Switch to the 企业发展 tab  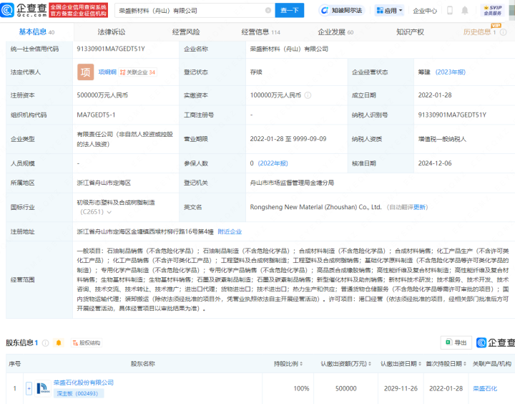click(x=335, y=32)
